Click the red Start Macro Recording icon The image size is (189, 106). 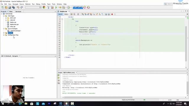coord(112,14)
